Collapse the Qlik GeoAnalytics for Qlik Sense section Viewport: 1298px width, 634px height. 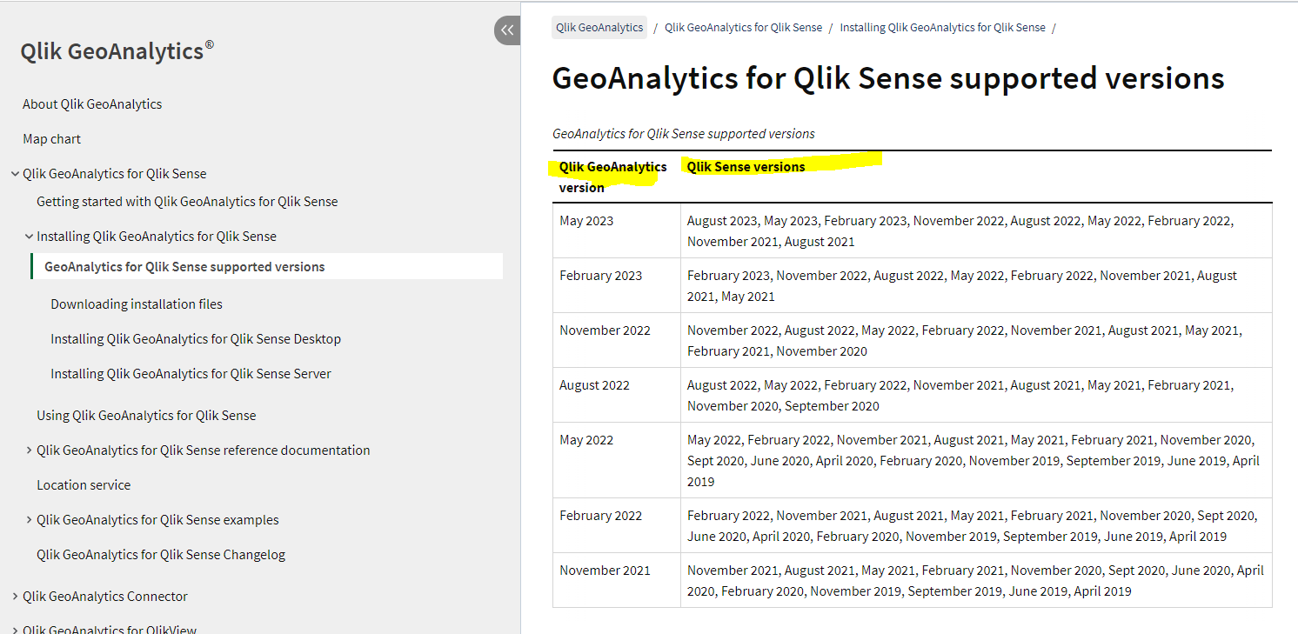[x=15, y=173]
